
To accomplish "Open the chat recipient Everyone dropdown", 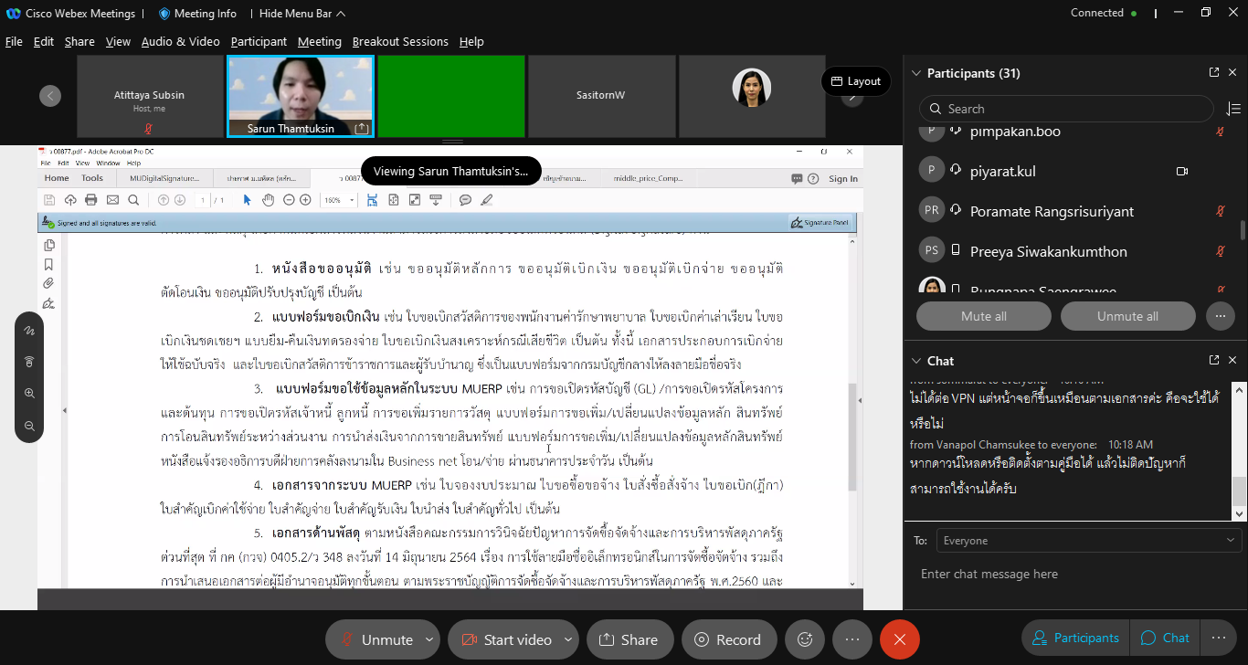I will 1089,541.
